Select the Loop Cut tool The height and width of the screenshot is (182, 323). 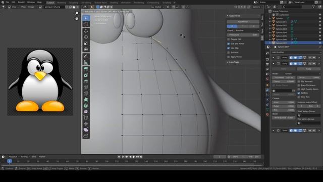click(86, 87)
